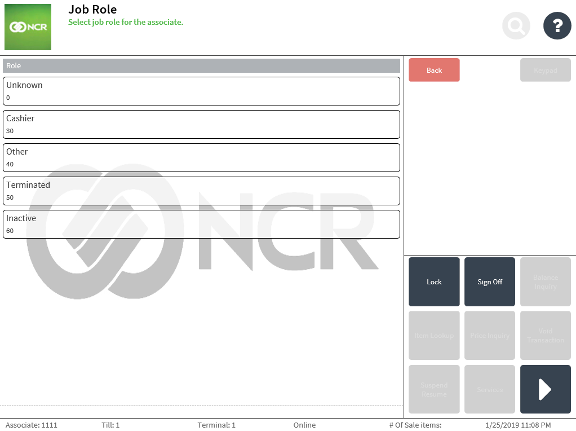Click Suspend Resume button

pos(434,389)
